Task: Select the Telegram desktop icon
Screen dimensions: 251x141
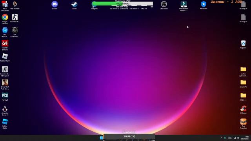Action: click(94, 5)
